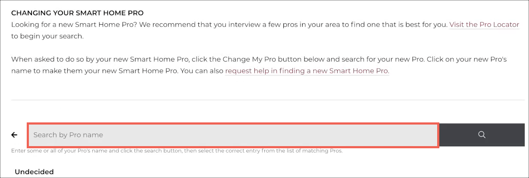Follow the request help finding Pro link
Viewport: 529px width, 178px height.
(x=307, y=71)
